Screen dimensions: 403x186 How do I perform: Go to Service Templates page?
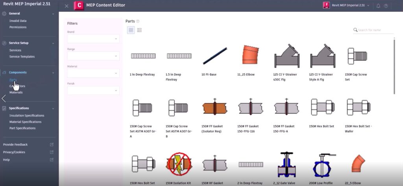(22, 57)
